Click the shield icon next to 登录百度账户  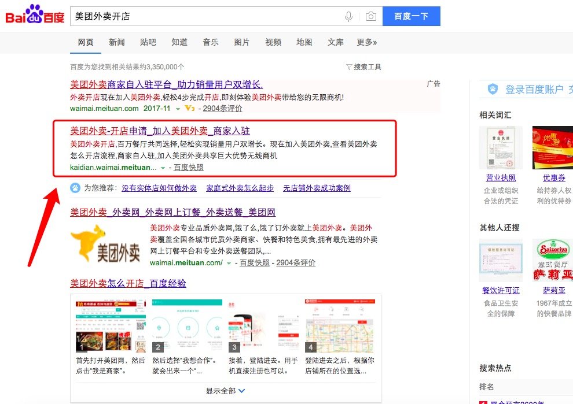coord(492,88)
